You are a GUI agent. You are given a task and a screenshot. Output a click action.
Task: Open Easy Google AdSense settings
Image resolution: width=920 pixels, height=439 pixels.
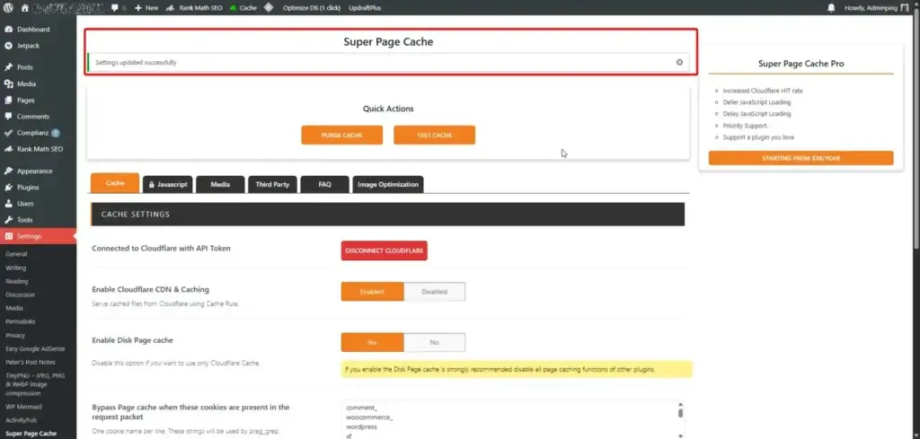coord(35,348)
